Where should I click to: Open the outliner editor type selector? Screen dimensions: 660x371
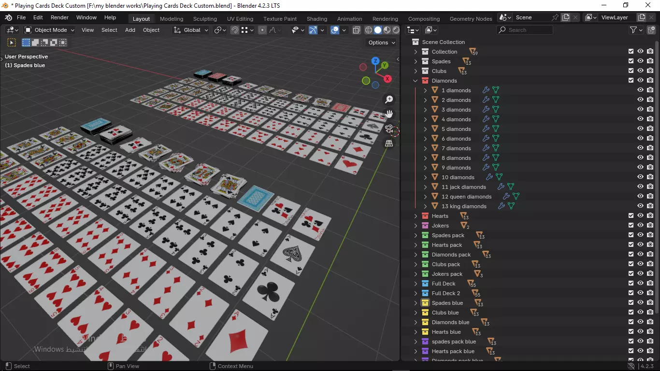pos(412,30)
